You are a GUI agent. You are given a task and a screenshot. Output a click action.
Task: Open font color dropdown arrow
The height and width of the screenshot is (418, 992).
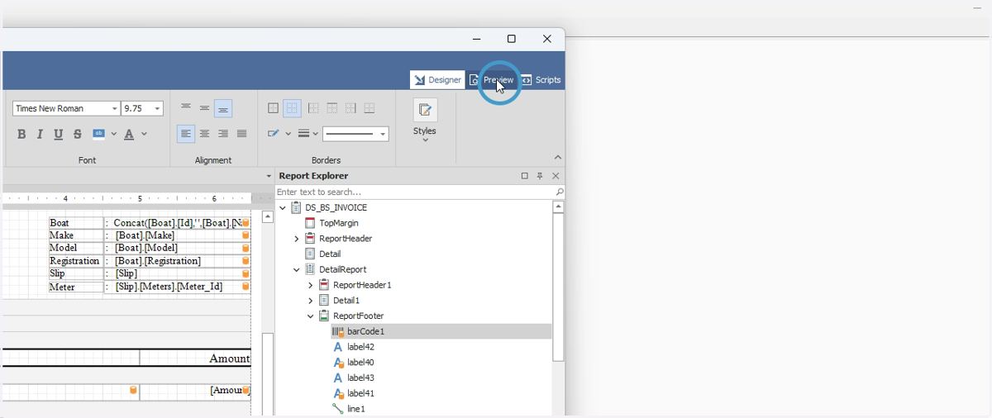pos(144,134)
